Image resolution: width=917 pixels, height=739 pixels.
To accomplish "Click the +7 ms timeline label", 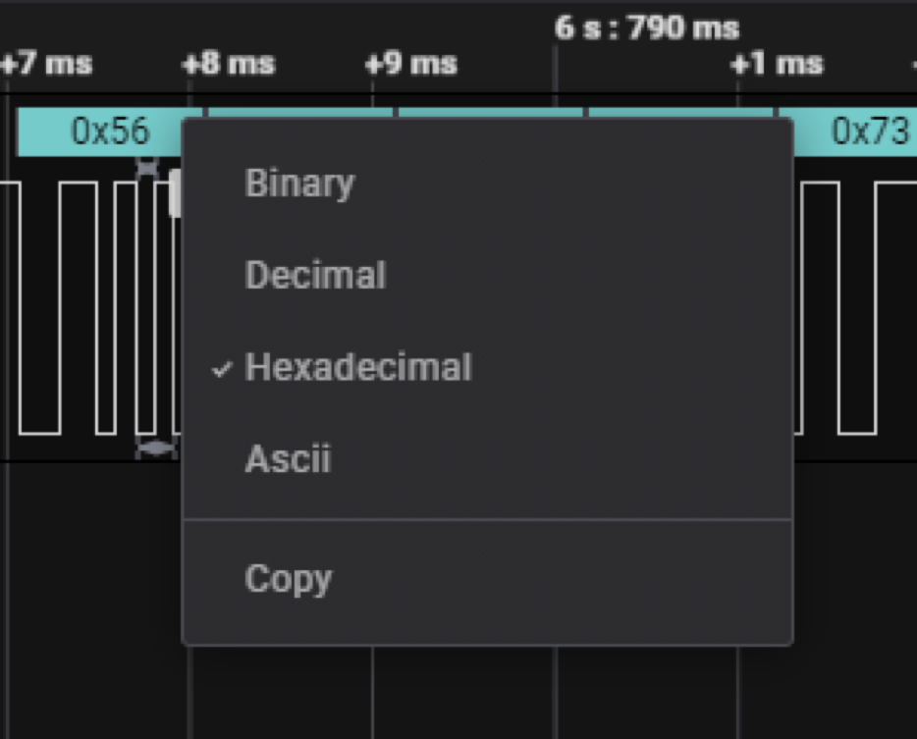I will (47, 65).
